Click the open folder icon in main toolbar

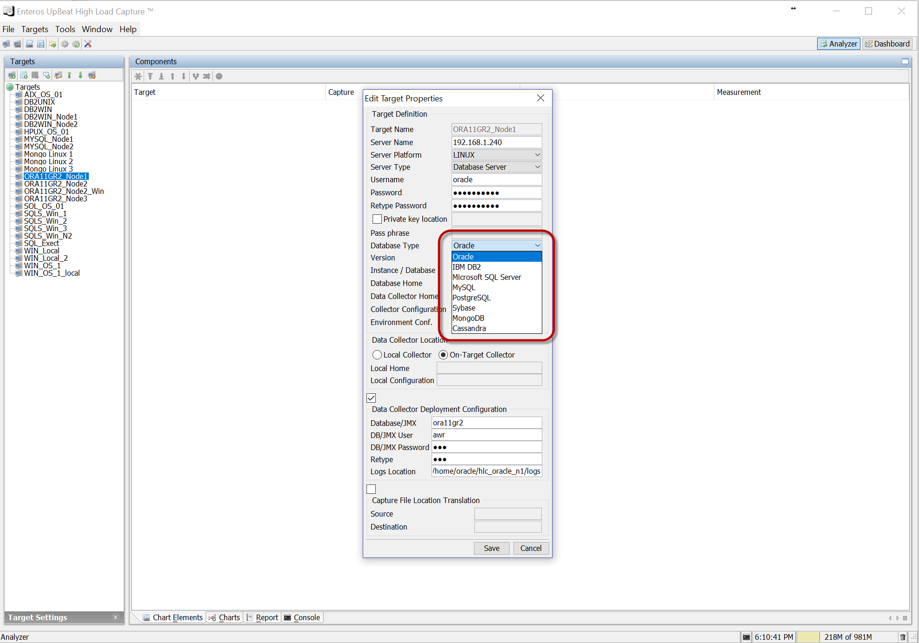point(53,44)
